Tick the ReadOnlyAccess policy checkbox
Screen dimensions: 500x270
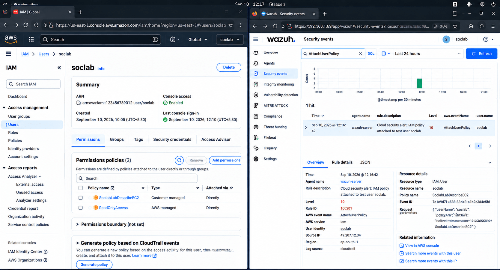tap(80, 208)
